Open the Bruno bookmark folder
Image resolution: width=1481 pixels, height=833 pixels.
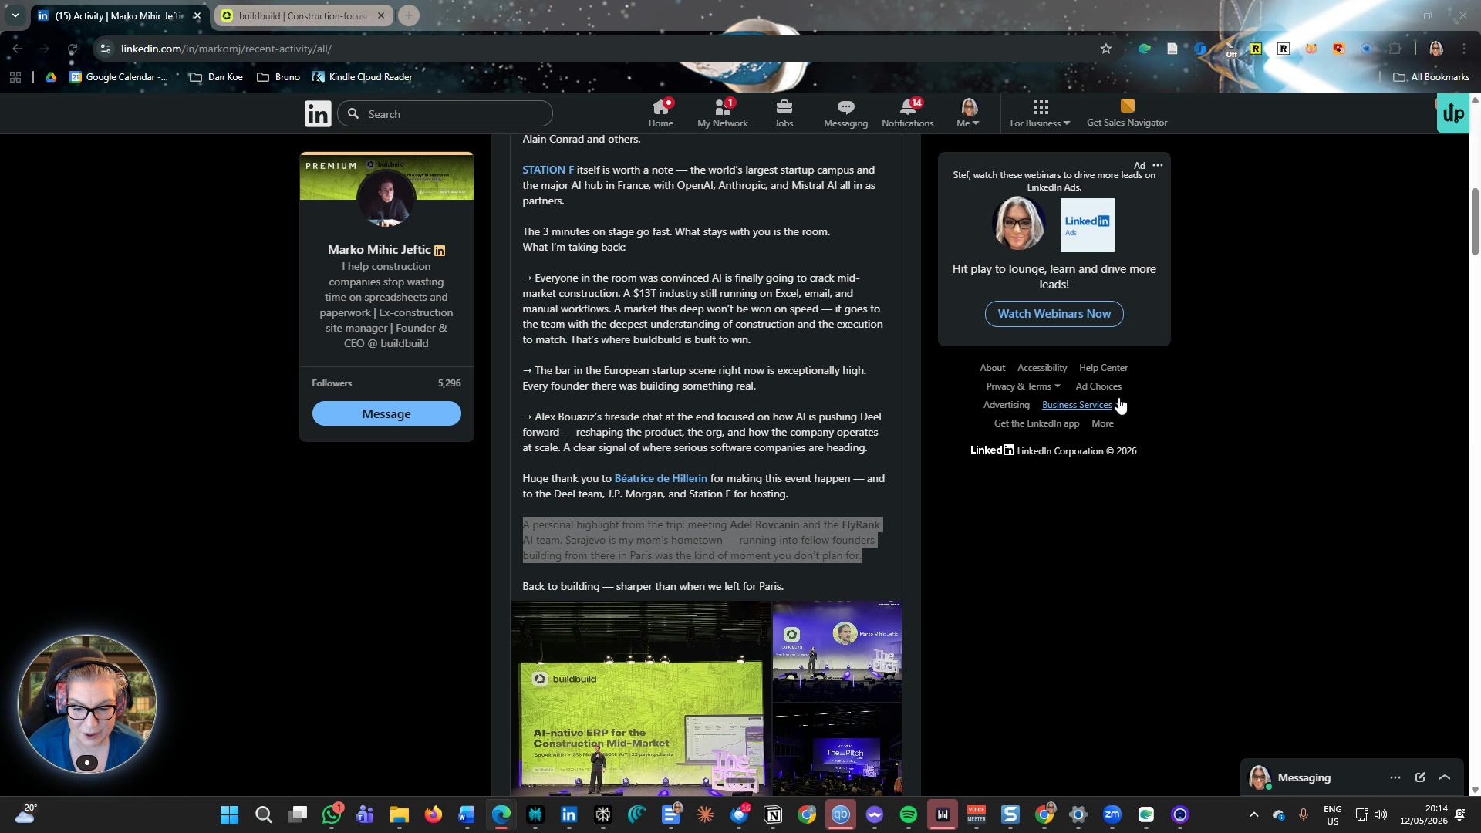coord(278,77)
